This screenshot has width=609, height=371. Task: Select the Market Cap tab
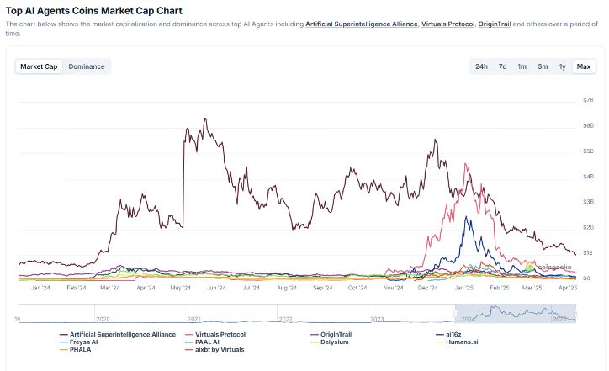[39, 66]
